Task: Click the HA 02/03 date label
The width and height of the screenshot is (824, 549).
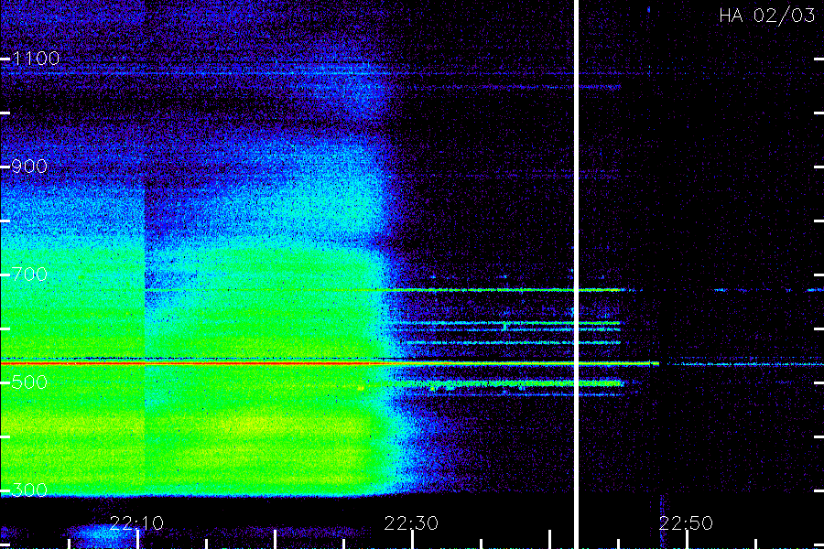Action: click(766, 16)
